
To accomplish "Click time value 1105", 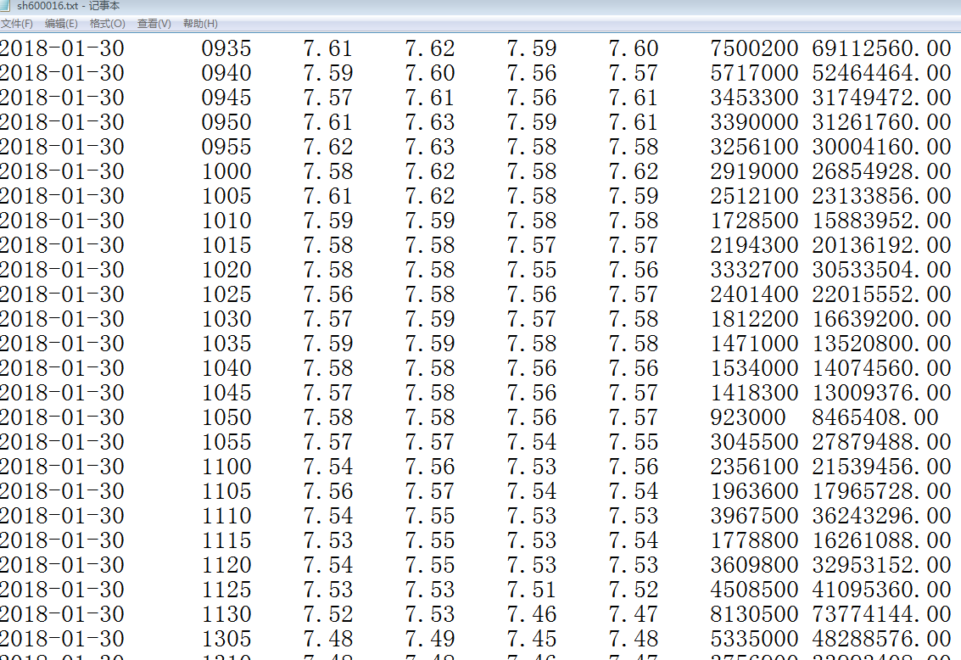I will click(226, 491).
